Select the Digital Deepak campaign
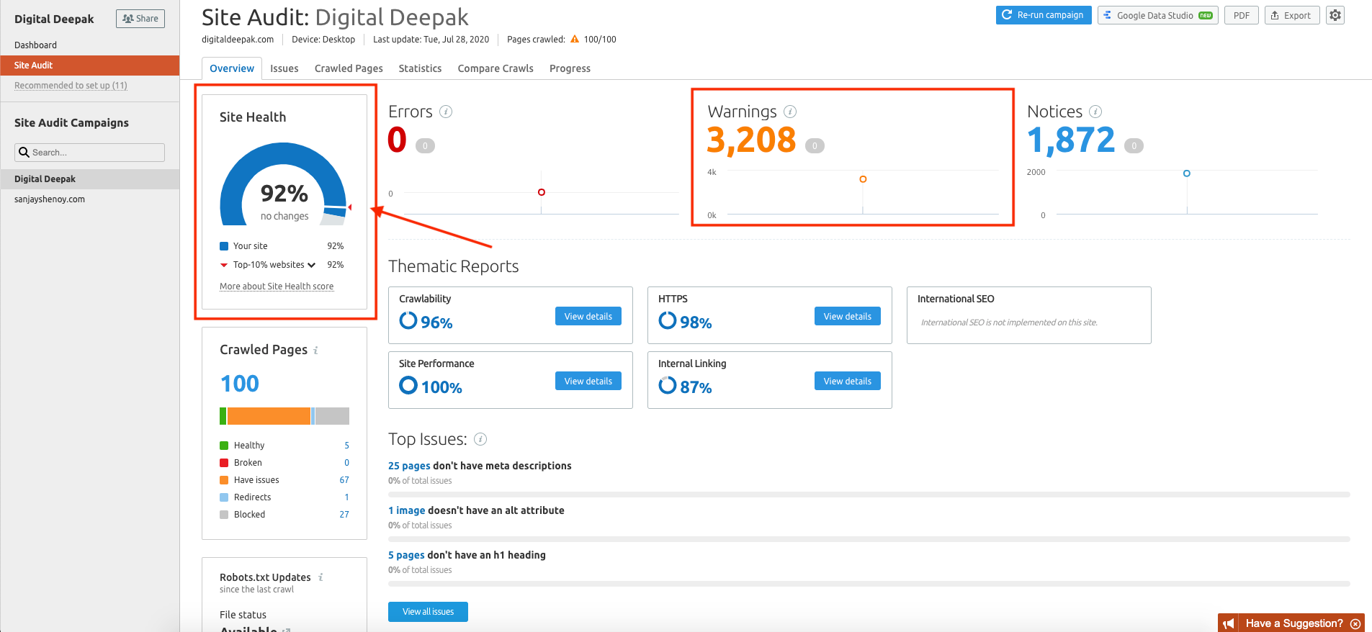1372x632 pixels. 90,179
